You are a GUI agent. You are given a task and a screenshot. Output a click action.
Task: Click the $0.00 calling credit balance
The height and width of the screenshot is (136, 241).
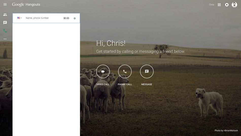tap(66, 18)
